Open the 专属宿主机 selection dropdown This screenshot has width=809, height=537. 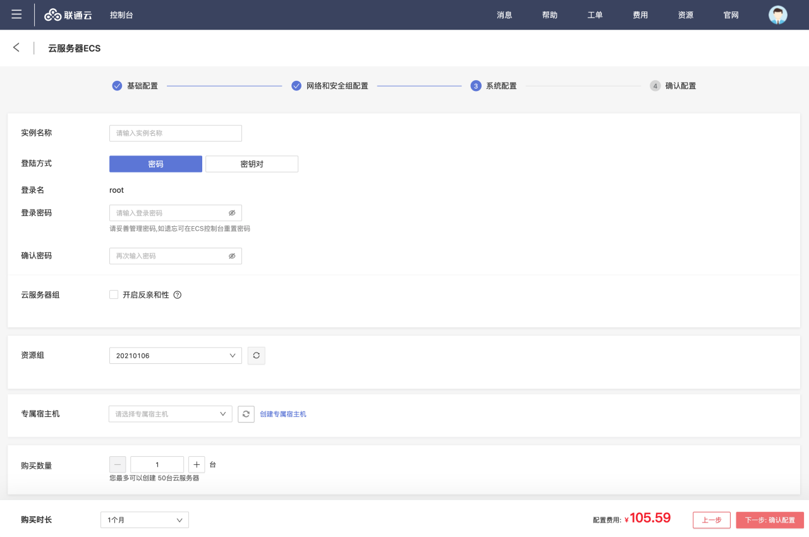point(170,414)
